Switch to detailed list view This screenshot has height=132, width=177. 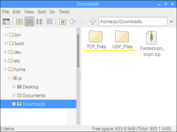click(x=49, y=22)
